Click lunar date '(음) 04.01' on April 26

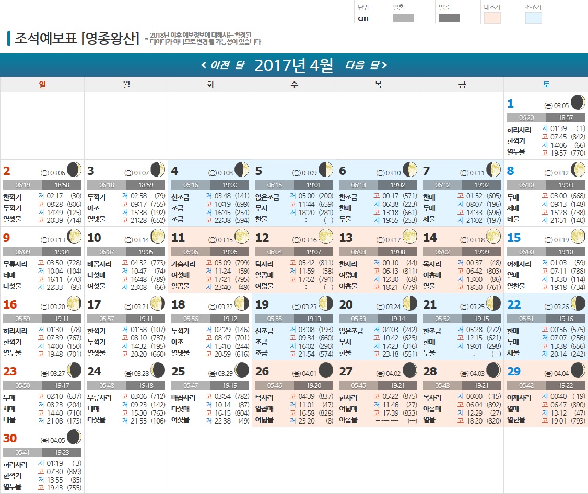(x=304, y=373)
